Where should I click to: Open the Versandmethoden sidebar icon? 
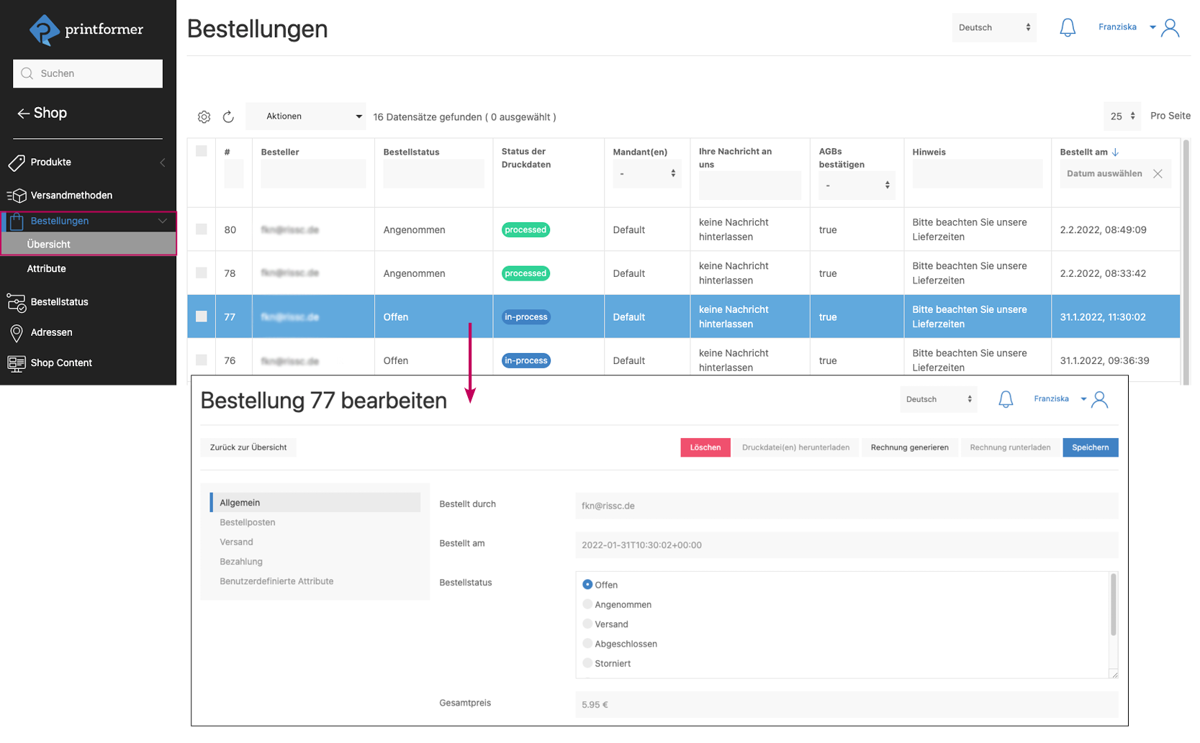pos(16,195)
